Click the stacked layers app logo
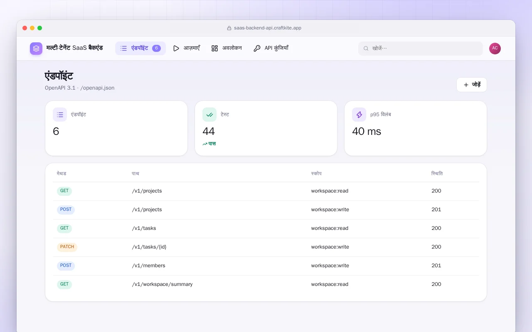The width and height of the screenshot is (532, 332). point(36,49)
